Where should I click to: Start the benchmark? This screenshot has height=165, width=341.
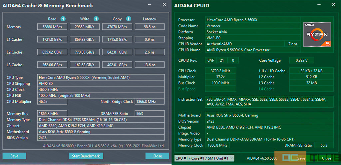pyautogui.click(x=86, y=156)
